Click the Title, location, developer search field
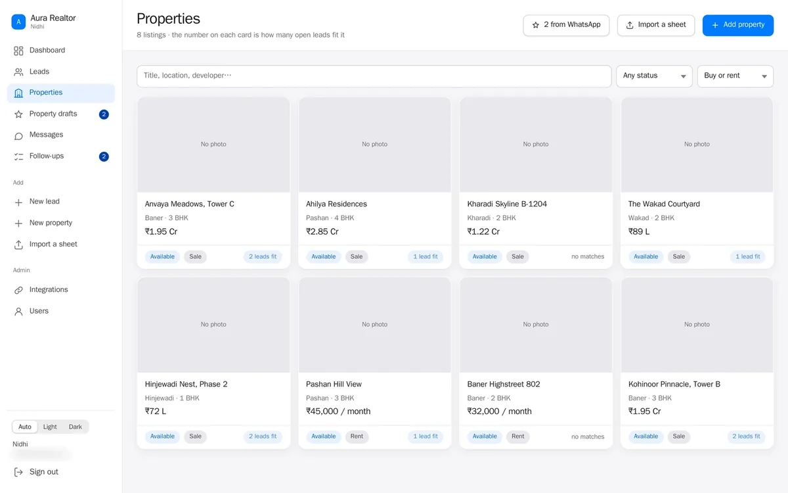This screenshot has height=493, width=788. point(374,76)
